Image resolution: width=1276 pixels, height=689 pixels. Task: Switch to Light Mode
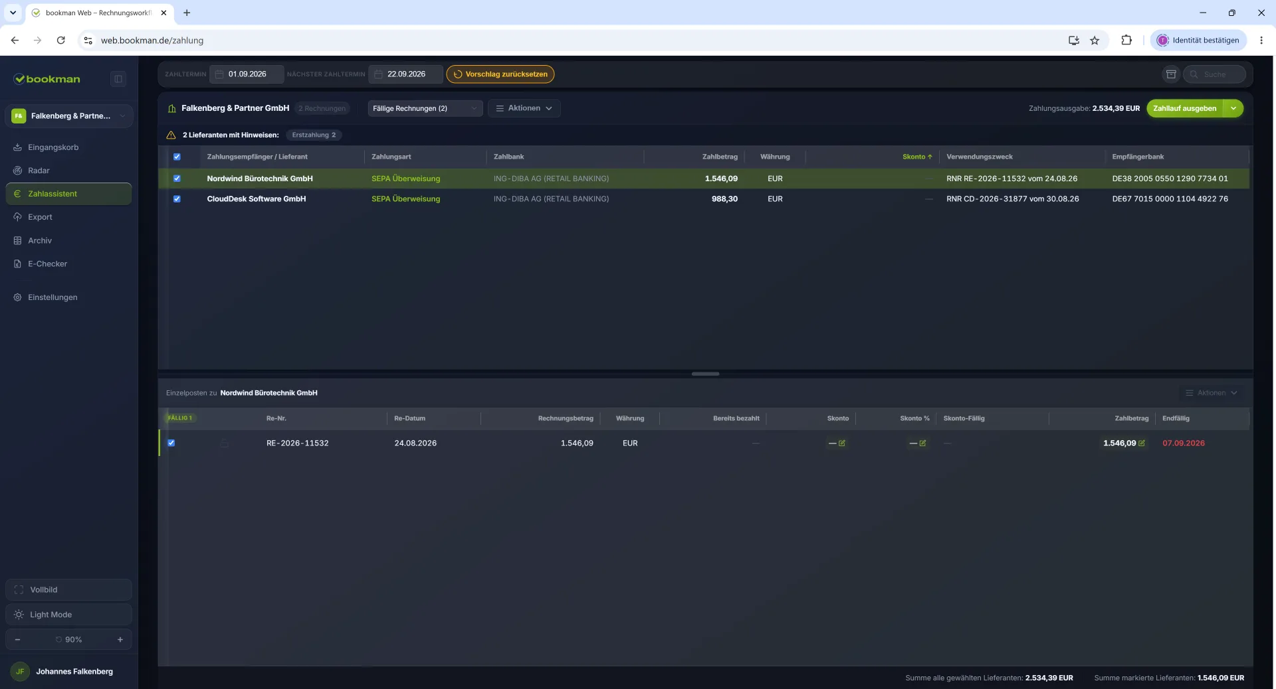pos(68,615)
